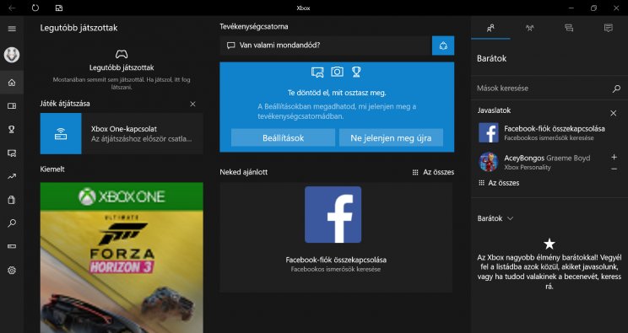Viewport: 628px width, 333px height.
Task: Click the share button beside the post field
Action: click(443, 46)
